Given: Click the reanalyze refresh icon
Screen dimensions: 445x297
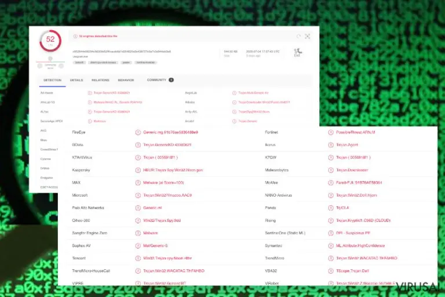Looking at the screenshot, I should [298, 37].
